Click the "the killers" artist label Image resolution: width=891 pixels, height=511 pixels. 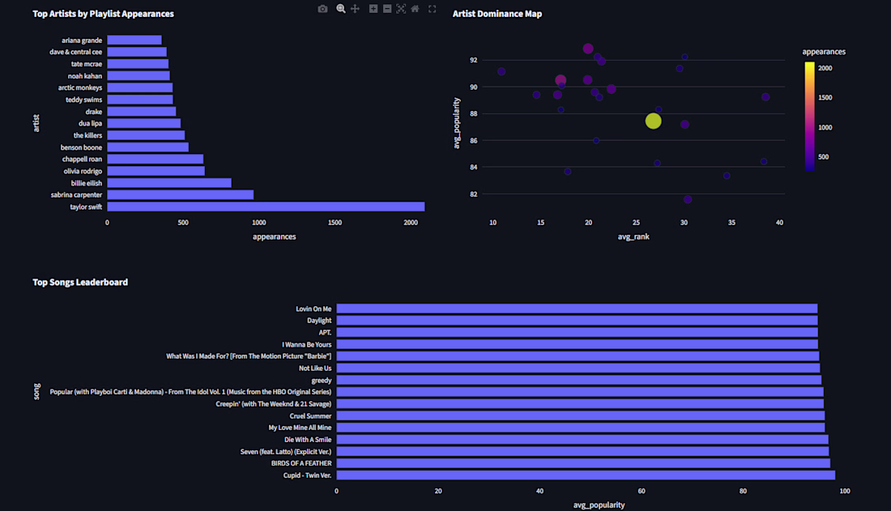(88, 135)
